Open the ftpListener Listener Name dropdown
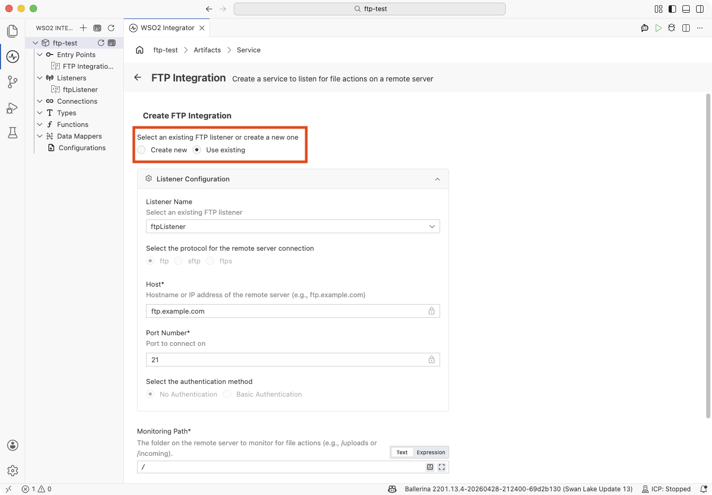 tap(293, 226)
